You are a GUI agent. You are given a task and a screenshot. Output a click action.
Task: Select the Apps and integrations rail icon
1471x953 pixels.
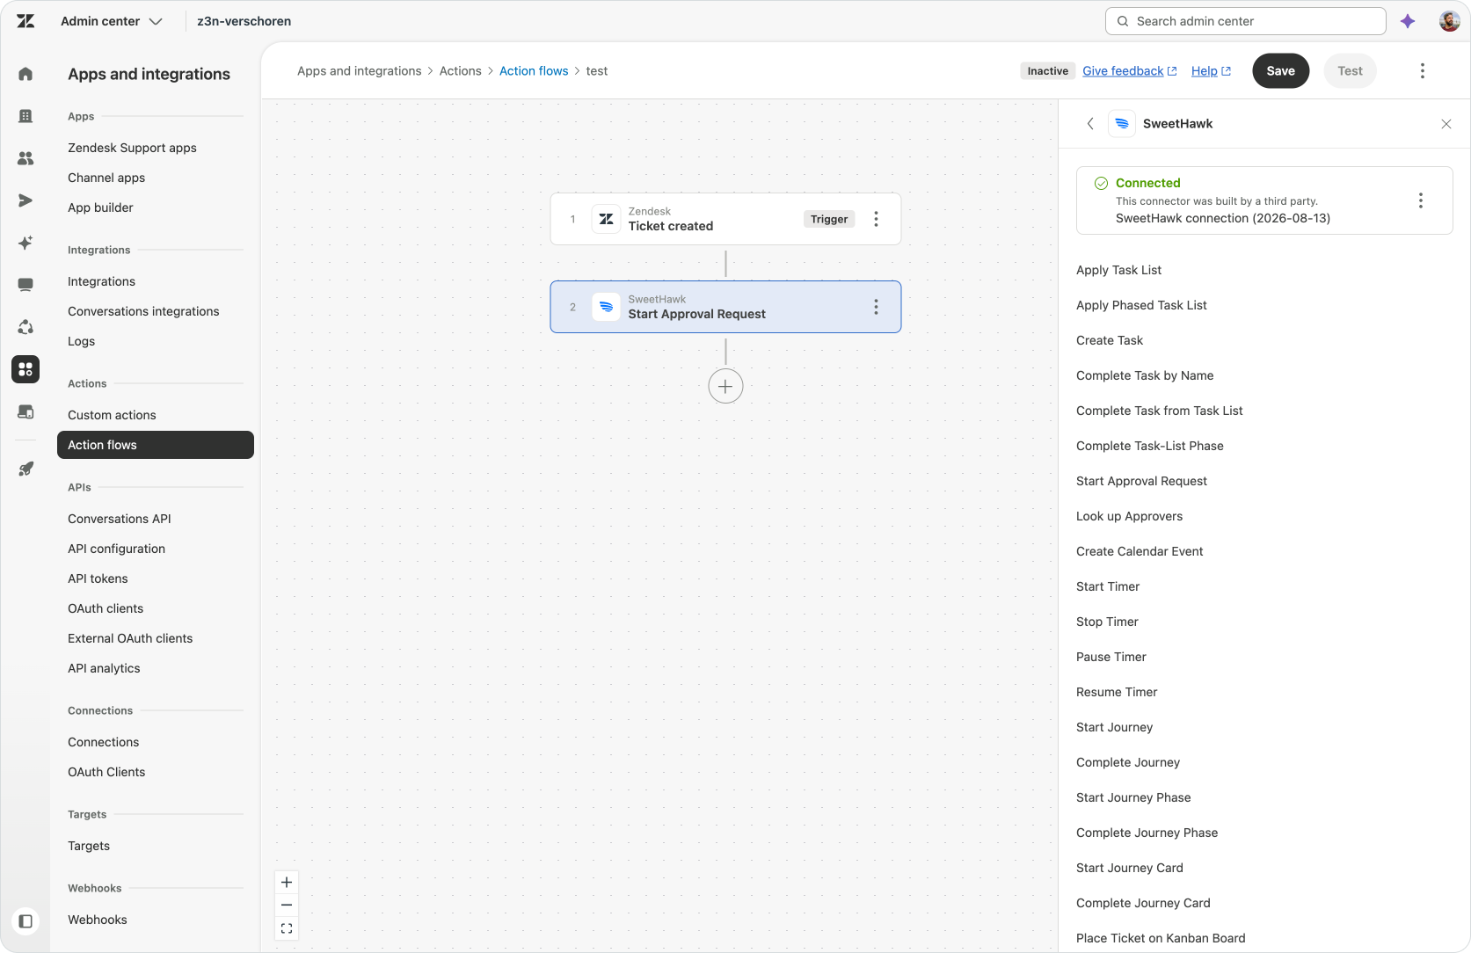click(x=25, y=369)
